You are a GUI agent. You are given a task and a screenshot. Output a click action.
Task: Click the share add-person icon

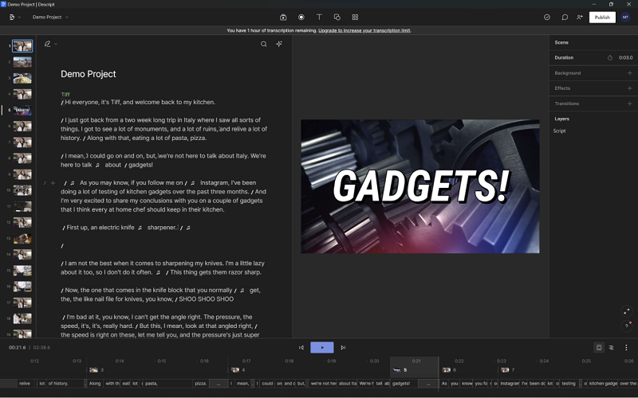(x=580, y=17)
